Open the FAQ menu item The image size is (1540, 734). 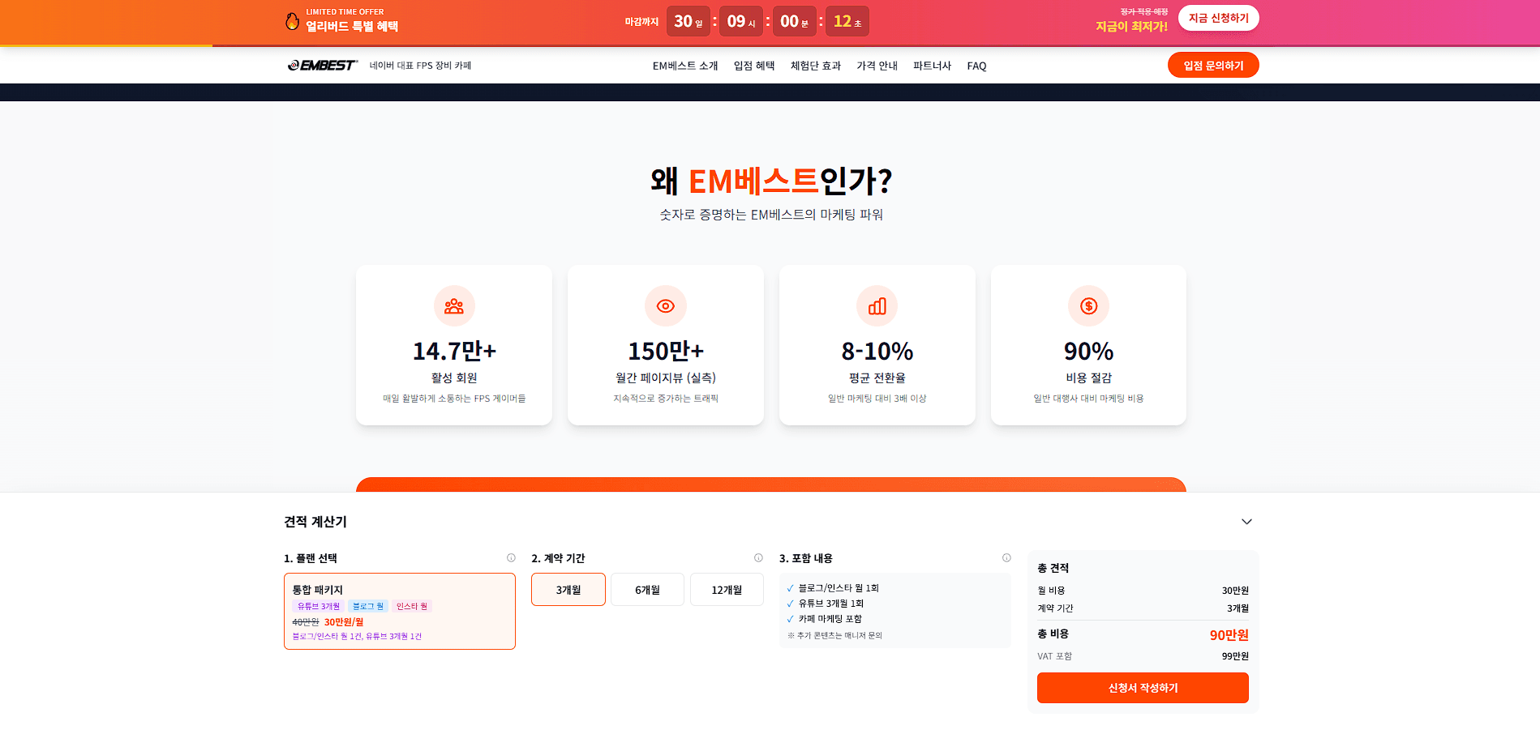click(x=976, y=66)
